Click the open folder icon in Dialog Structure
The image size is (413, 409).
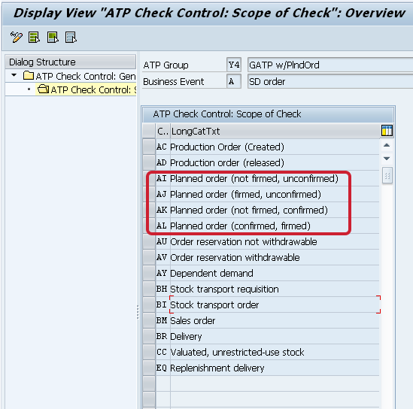pyautogui.click(x=43, y=89)
